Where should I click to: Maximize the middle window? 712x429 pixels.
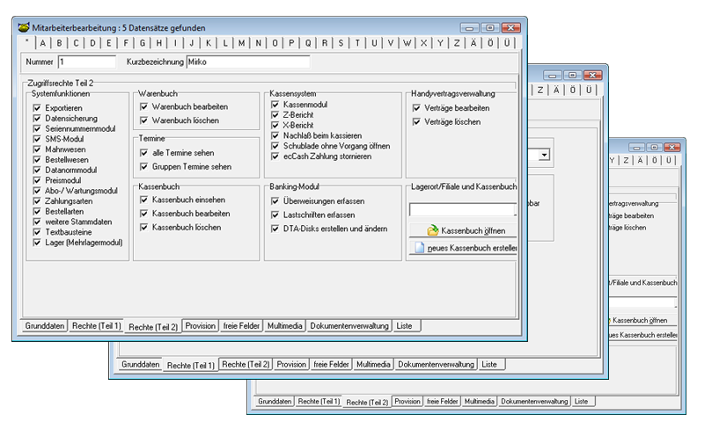tap(573, 76)
